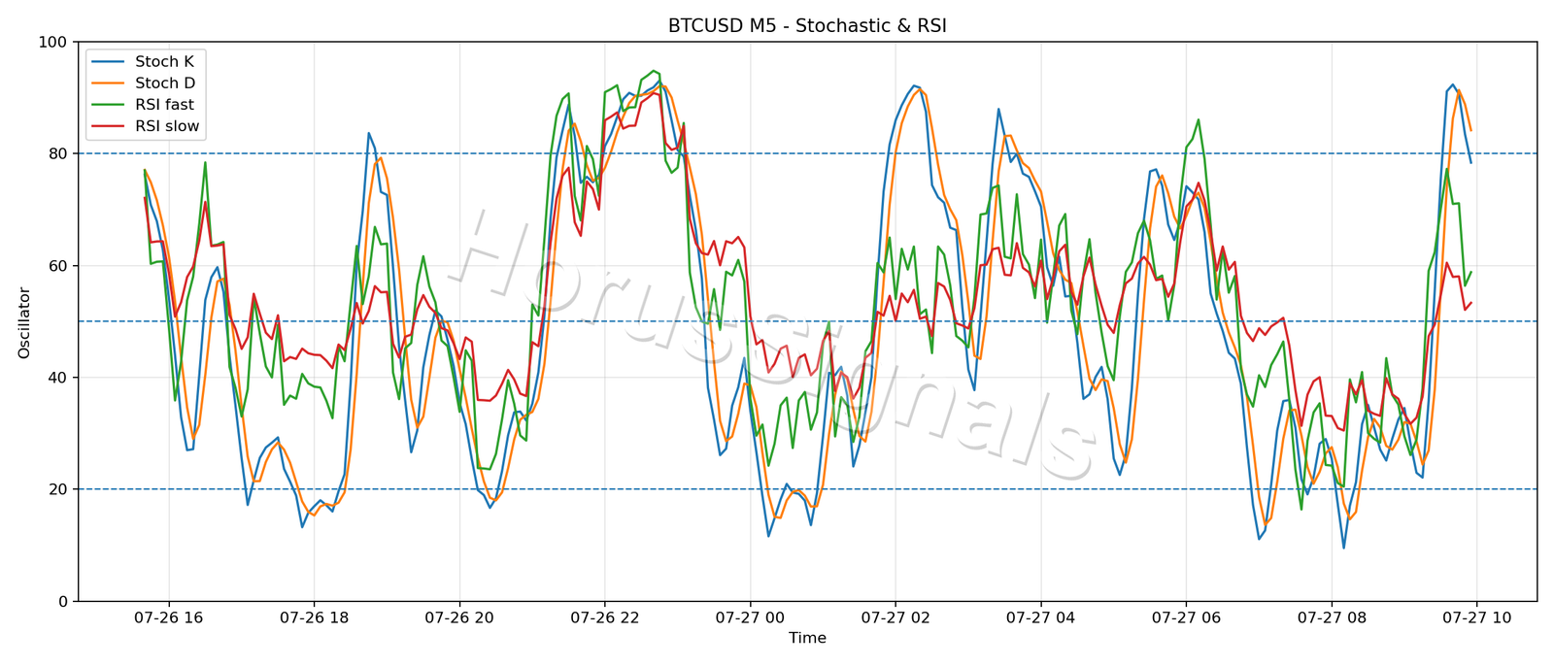
Task: Click the blue Stoch K legend line
Action: (x=108, y=62)
